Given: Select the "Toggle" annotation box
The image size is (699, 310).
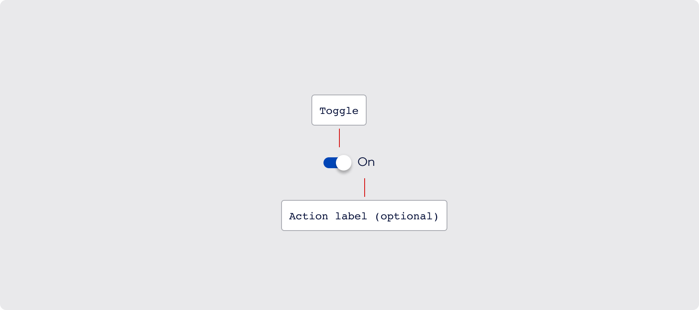Looking at the screenshot, I should [x=339, y=110].
